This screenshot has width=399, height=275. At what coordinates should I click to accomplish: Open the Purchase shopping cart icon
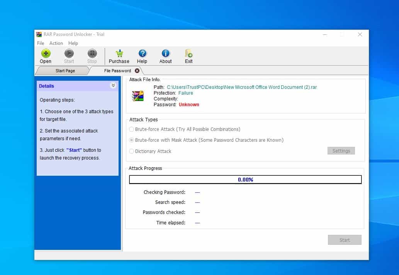pyautogui.click(x=119, y=53)
